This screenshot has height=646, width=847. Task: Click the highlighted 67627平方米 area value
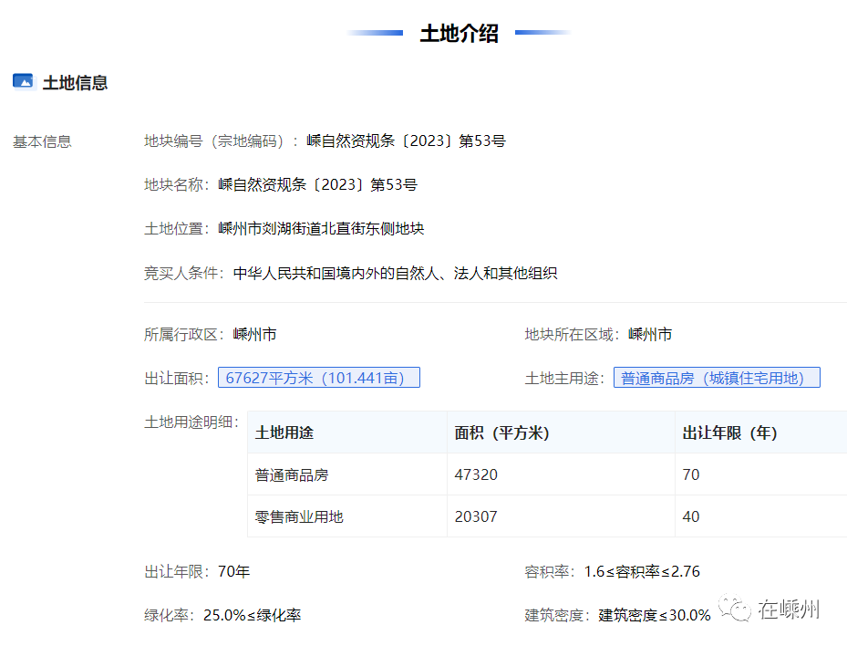point(318,378)
